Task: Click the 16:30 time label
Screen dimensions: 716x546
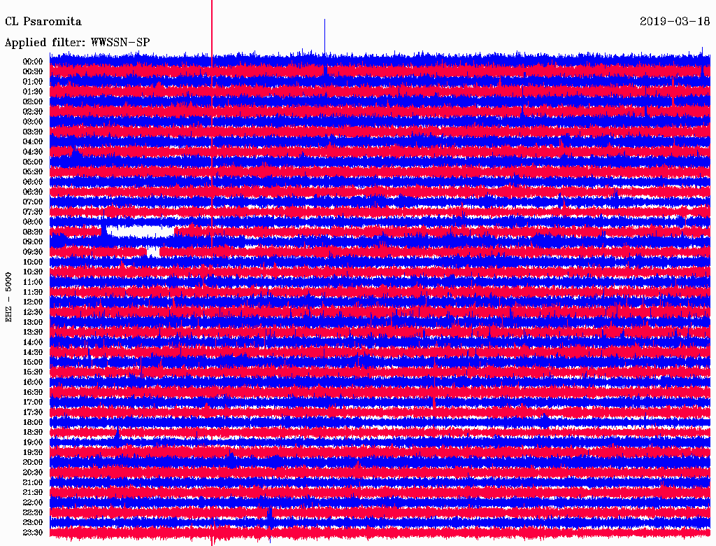Action: click(33, 393)
